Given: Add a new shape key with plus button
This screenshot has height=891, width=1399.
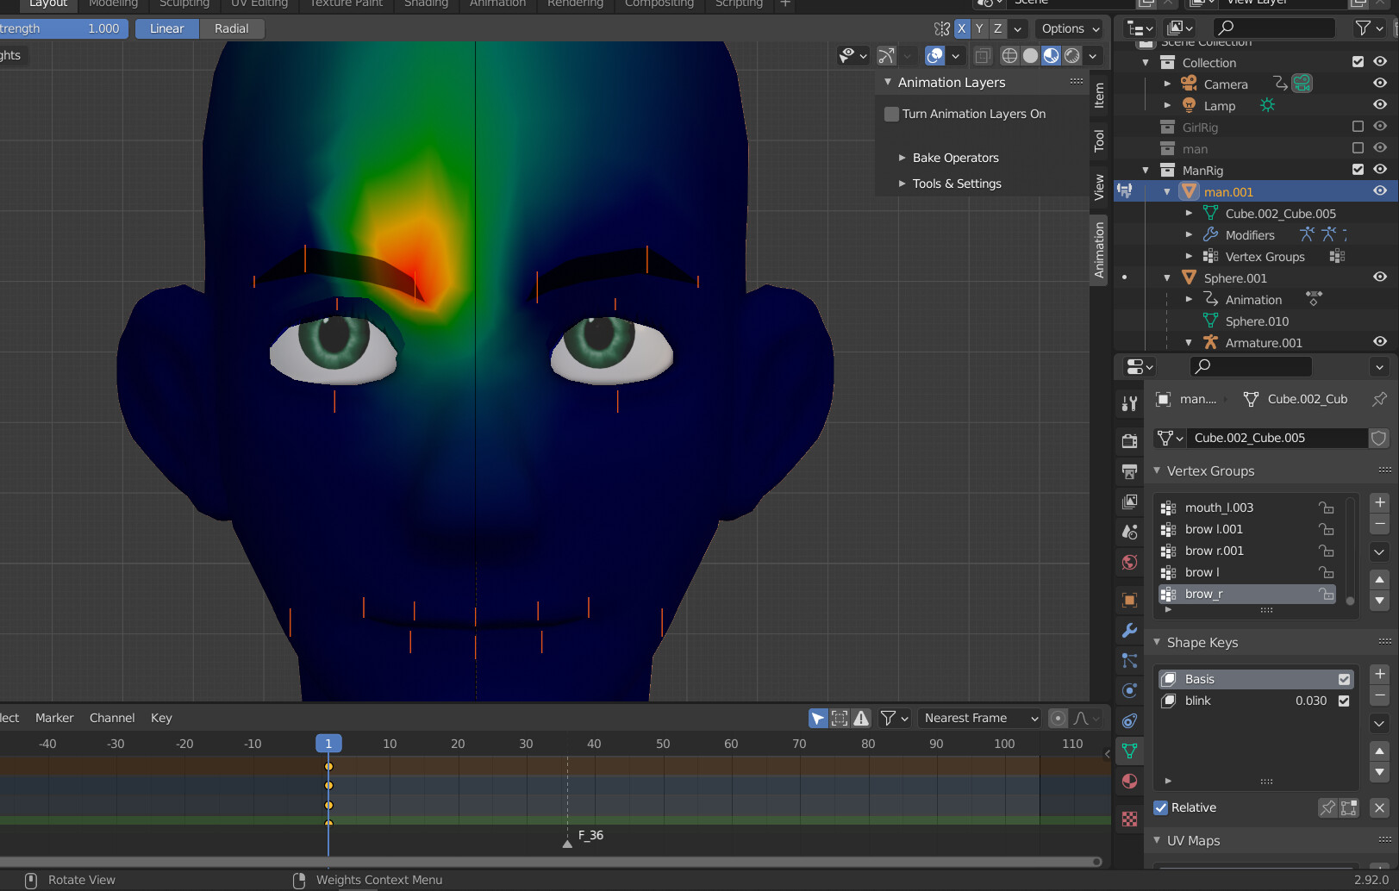Looking at the screenshot, I should (x=1378, y=675).
